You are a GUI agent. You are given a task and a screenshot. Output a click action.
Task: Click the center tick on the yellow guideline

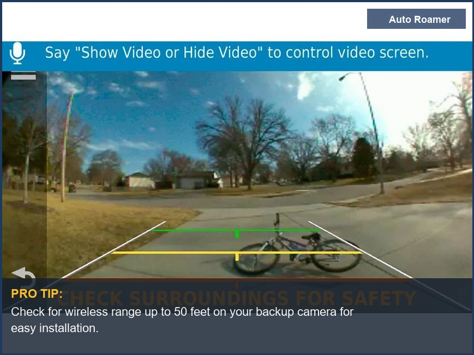pos(237,256)
